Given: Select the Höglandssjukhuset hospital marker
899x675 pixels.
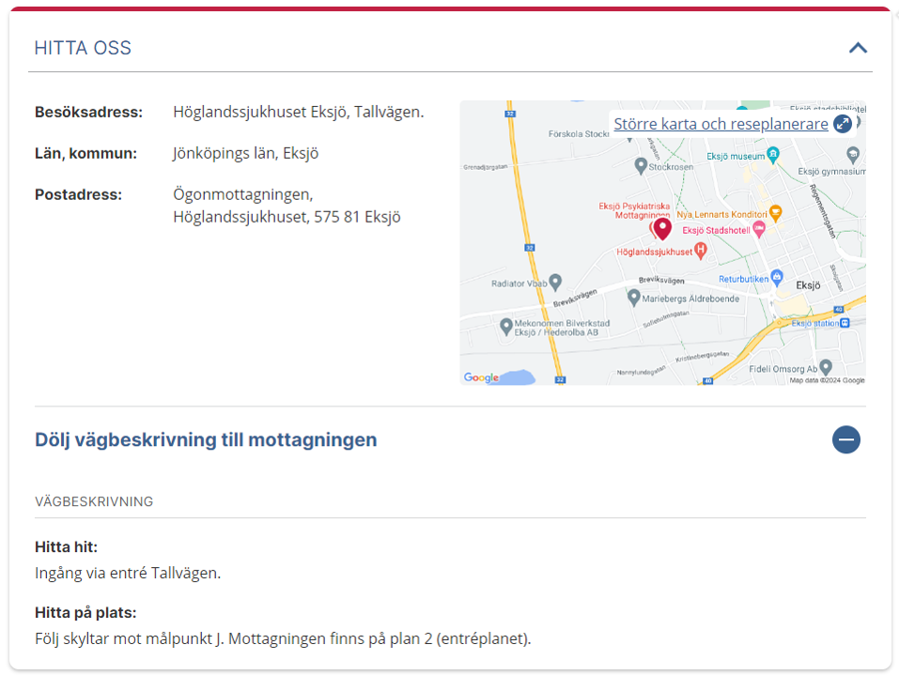Looking at the screenshot, I should [x=700, y=251].
